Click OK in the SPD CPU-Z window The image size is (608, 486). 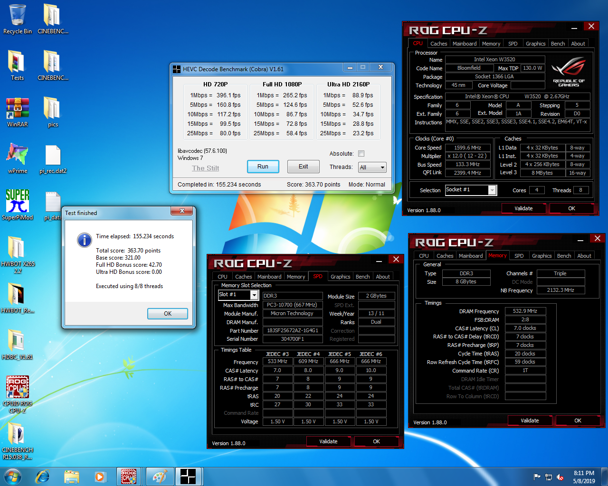point(376,441)
